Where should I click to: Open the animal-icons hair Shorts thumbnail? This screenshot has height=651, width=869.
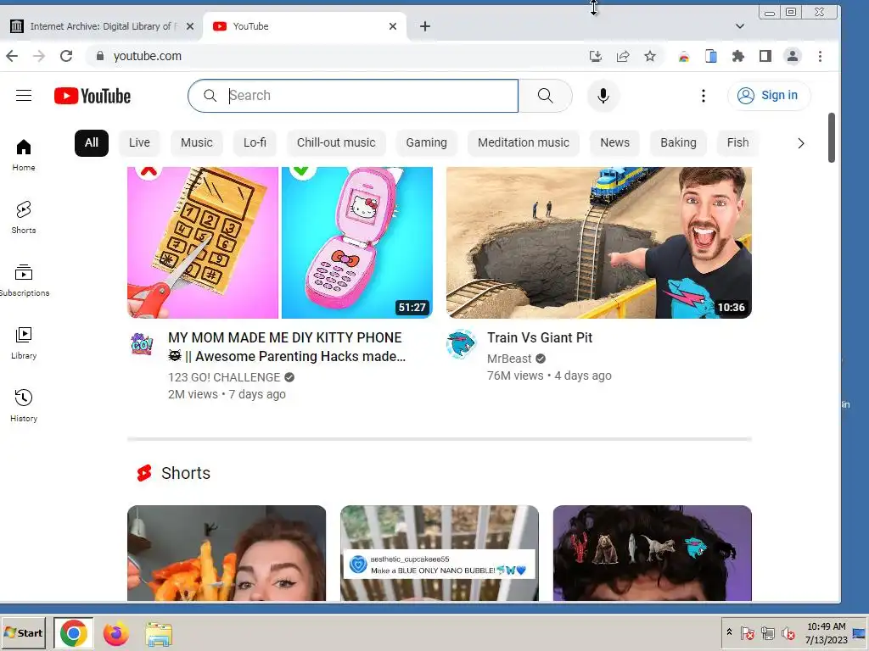653,553
